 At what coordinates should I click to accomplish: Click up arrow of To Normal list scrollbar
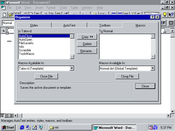click(x=153, y=36)
